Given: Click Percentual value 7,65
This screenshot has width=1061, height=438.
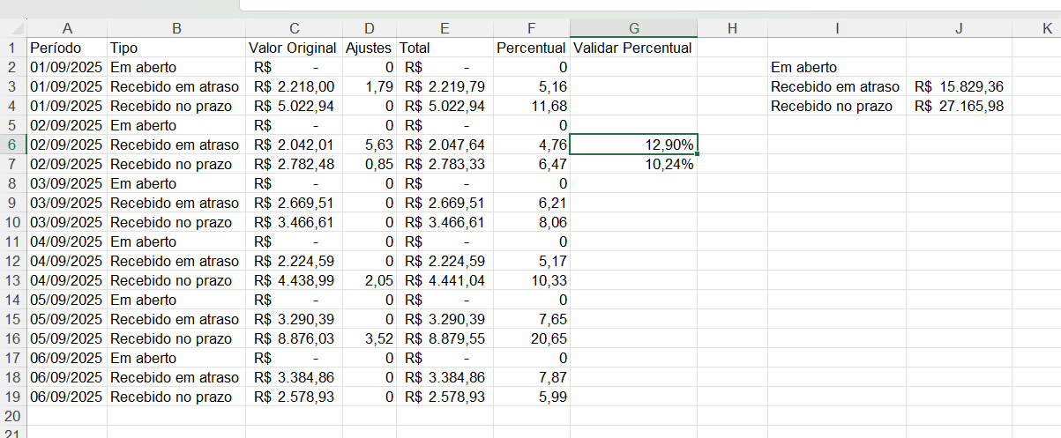Looking at the screenshot, I should tap(532, 319).
